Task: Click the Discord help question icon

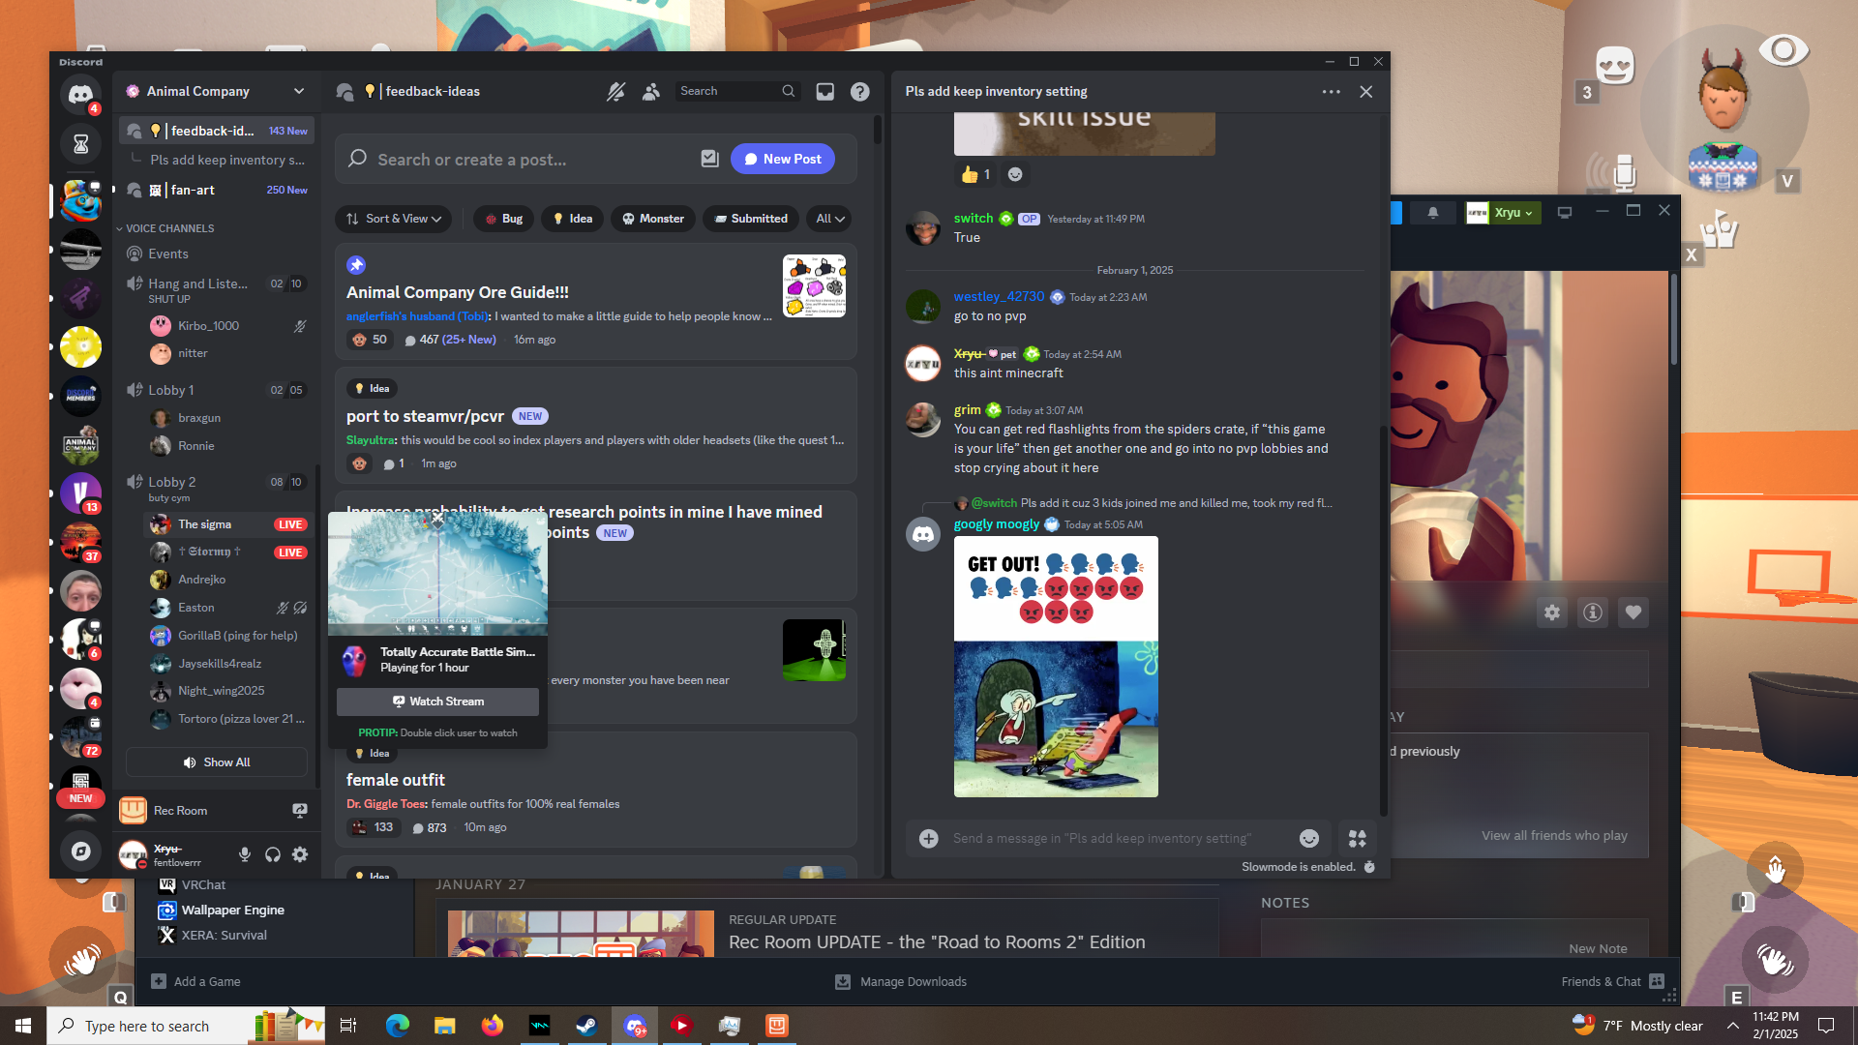Action: 859,91
